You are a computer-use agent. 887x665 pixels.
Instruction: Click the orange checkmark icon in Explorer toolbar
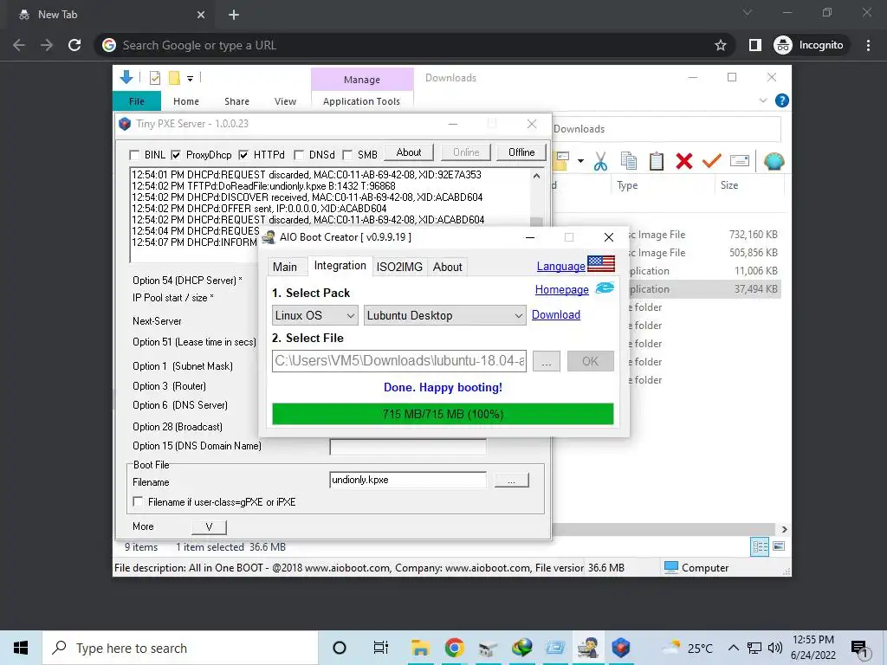pyautogui.click(x=712, y=161)
